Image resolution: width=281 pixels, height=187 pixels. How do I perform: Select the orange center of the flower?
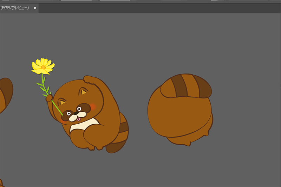(43, 67)
